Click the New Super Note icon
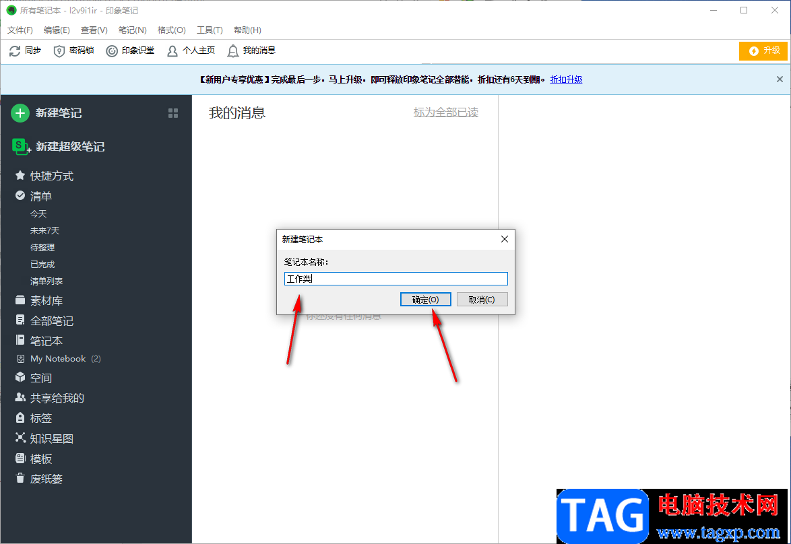 coord(21,146)
